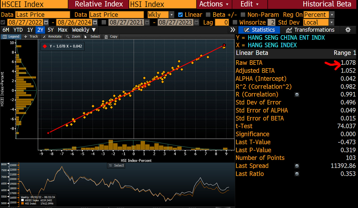
Task: Open the Weekly chart frequency dropdown
Action: click(x=84, y=30)
